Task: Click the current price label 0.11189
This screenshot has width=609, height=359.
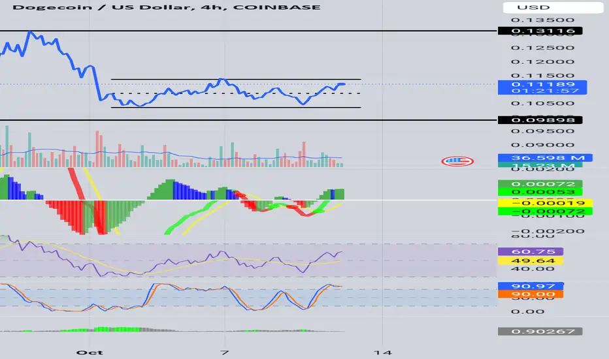Action: coord(542,84)
